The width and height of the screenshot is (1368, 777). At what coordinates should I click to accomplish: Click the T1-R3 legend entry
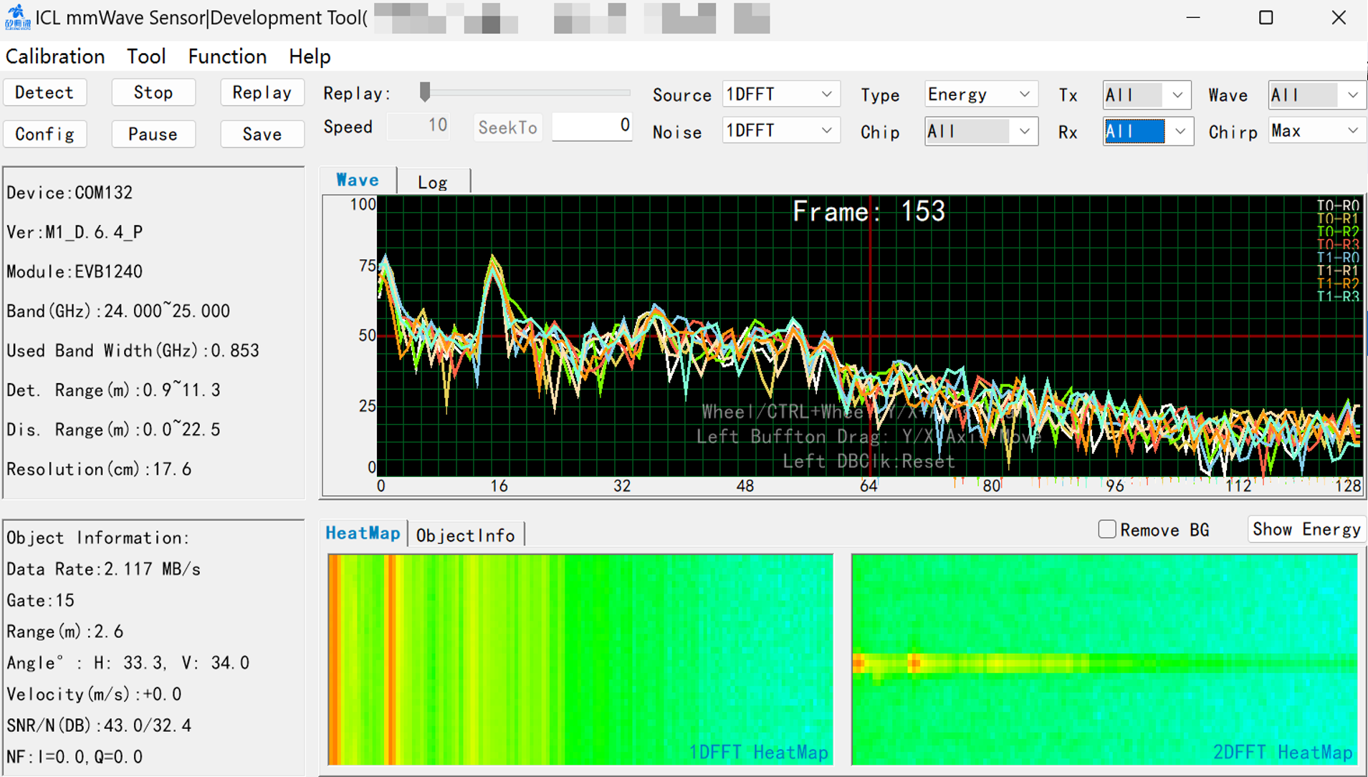point(1338,296)
